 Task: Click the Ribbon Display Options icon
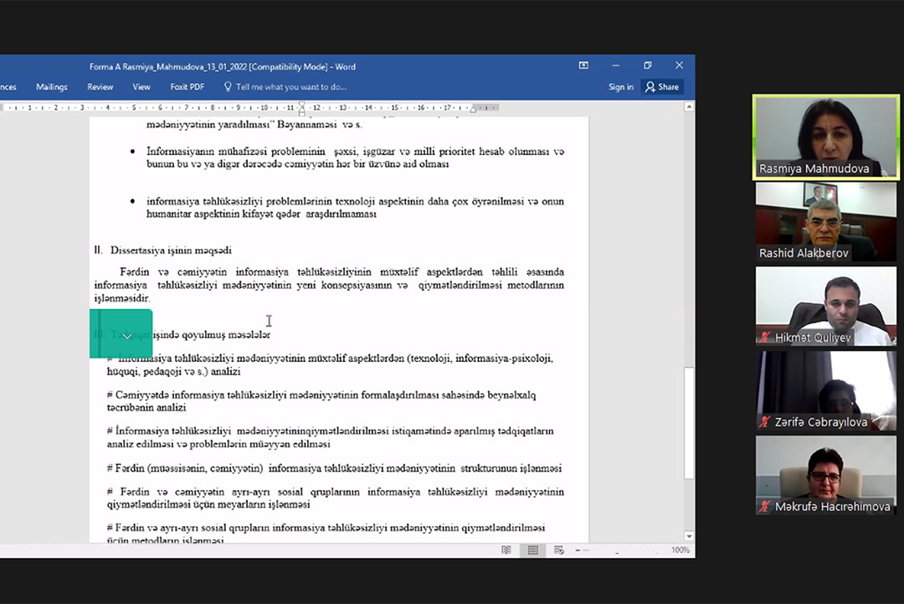(x=583, y=66)
